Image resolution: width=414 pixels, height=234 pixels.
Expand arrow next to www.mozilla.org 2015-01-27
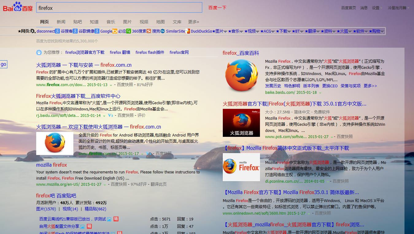(x=105, y=185)
